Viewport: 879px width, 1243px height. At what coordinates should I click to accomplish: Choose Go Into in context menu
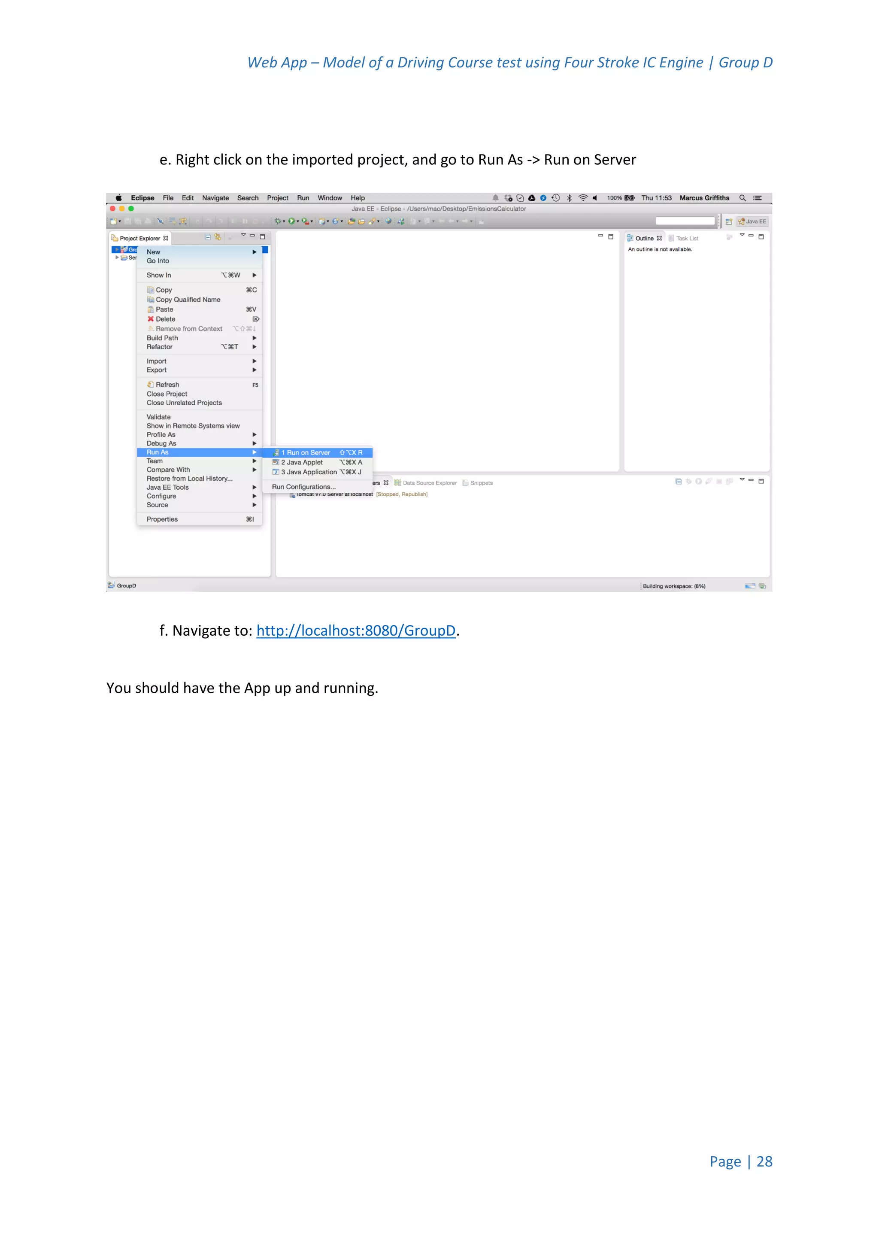(200, 261)
